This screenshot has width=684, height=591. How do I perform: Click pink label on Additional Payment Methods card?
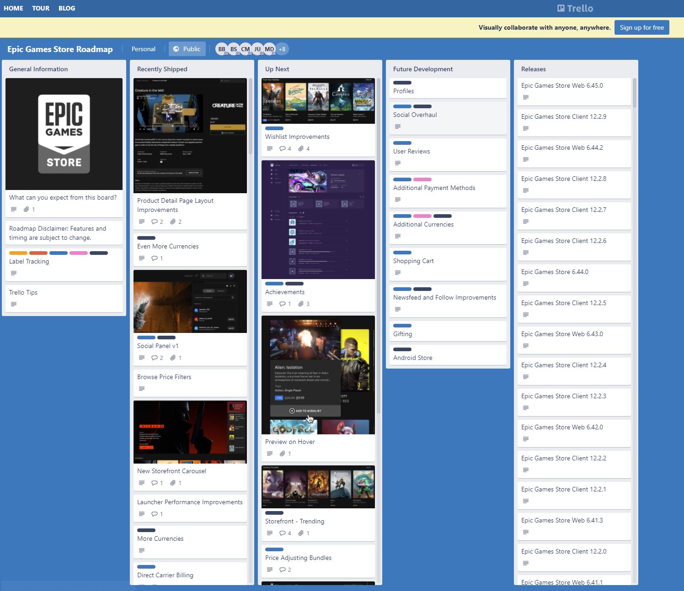tap(422, 179)
